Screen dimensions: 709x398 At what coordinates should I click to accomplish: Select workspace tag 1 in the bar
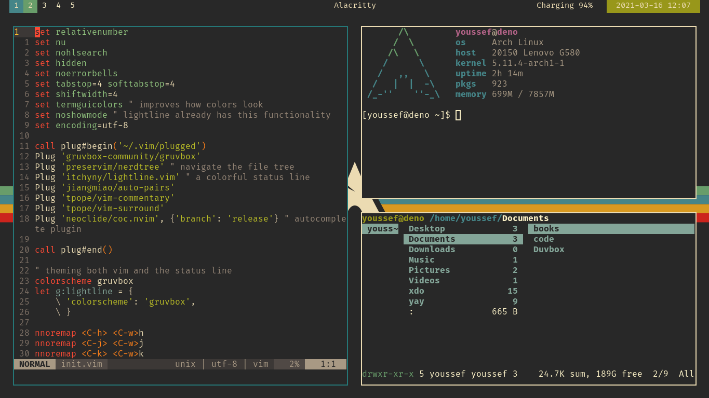(17, 6)
